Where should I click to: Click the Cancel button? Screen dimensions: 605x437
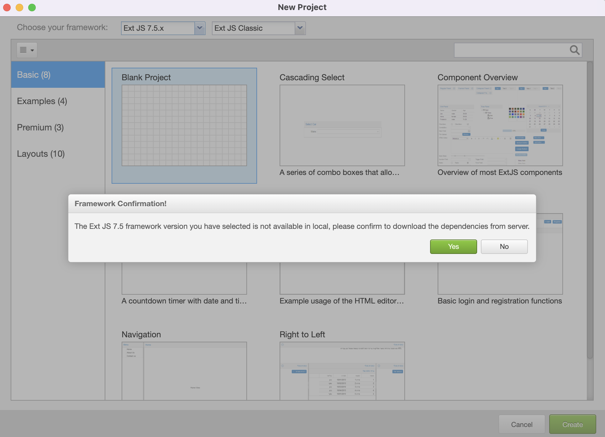click(x=522, y=424)
